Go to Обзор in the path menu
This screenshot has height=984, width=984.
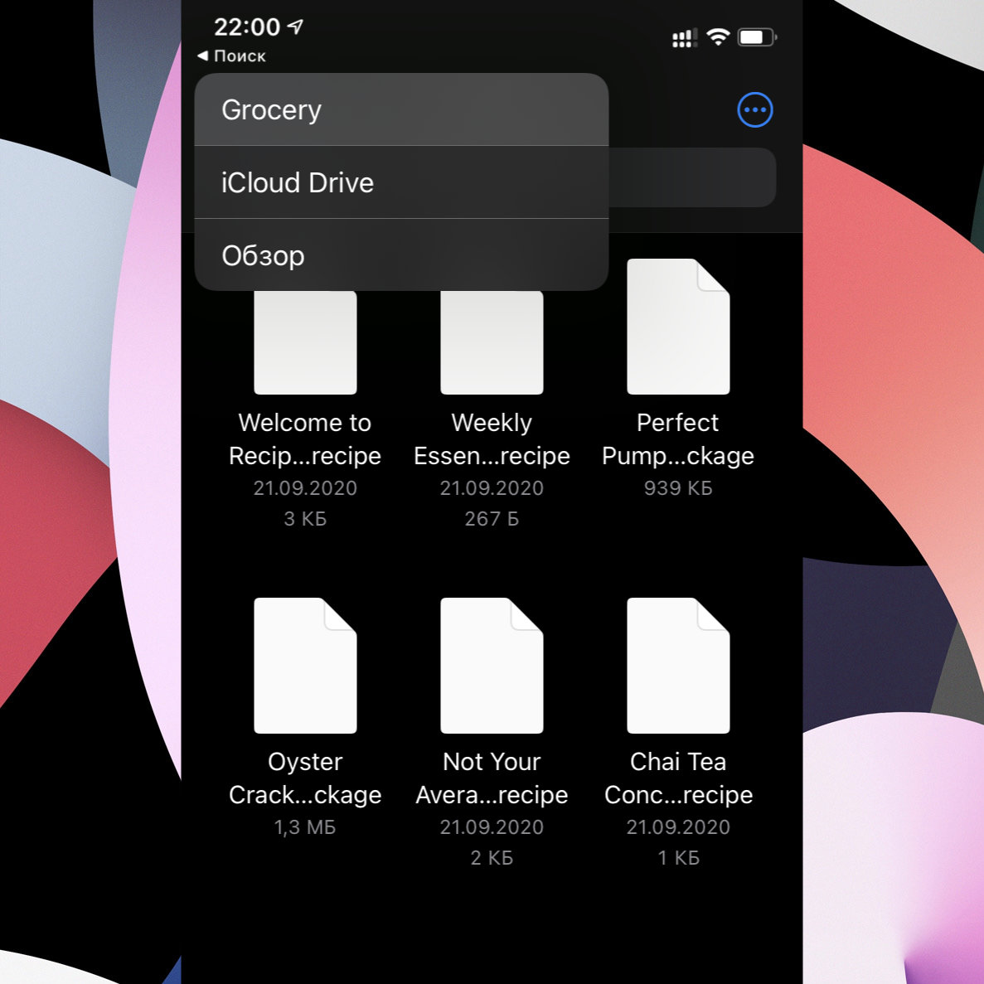pyautogui.click(x=401, y=255)
